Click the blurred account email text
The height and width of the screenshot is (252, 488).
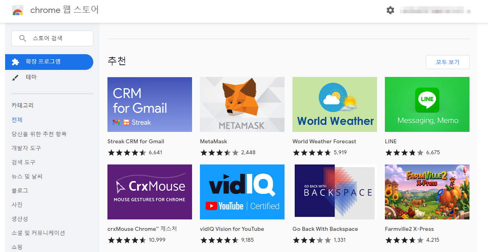(x=435, y=11)
